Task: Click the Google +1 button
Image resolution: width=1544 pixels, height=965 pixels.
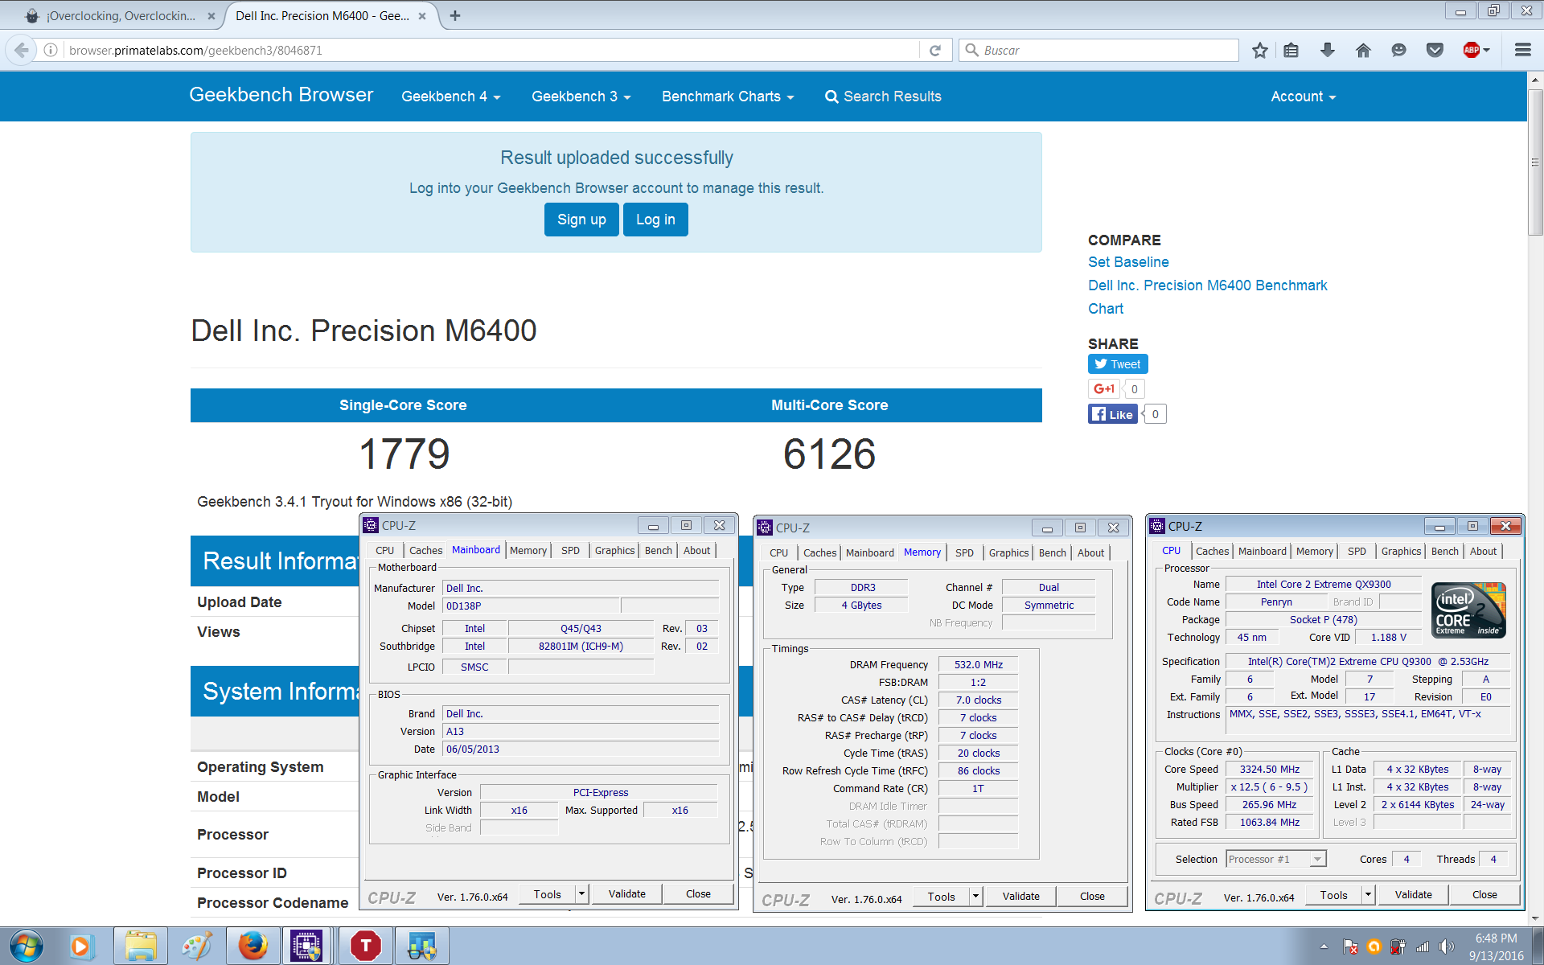Action: 1104,389
